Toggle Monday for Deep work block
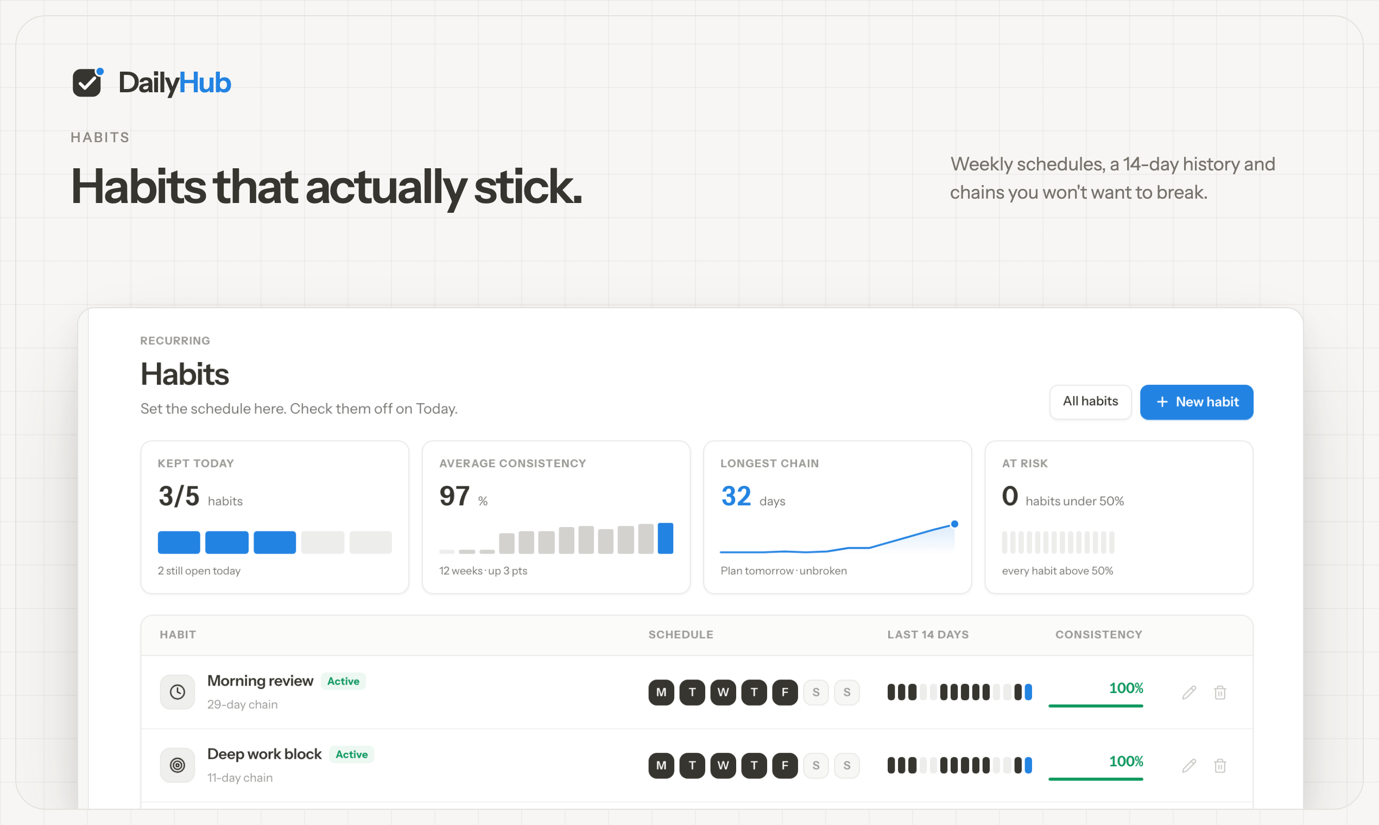The width and height of the screenshot is (1379, 825). coord(661,765)
